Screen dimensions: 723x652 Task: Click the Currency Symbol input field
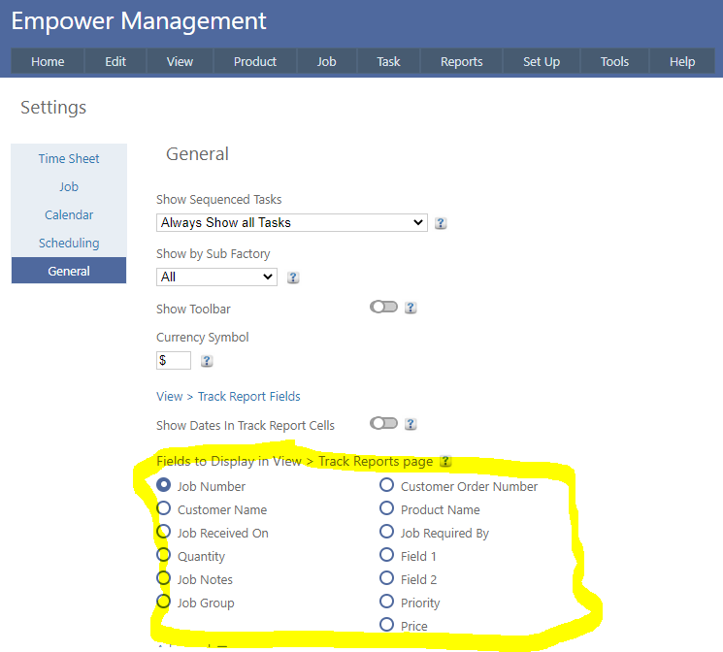174,360
